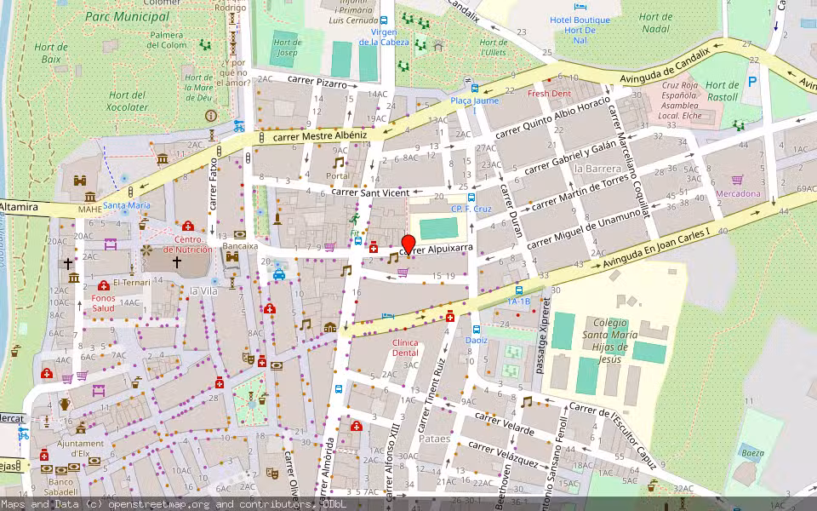Viewport: 817px width, 511px height.
Task: Click the bus stop icon at Plaça Jaume
Action: click(475, 89)
